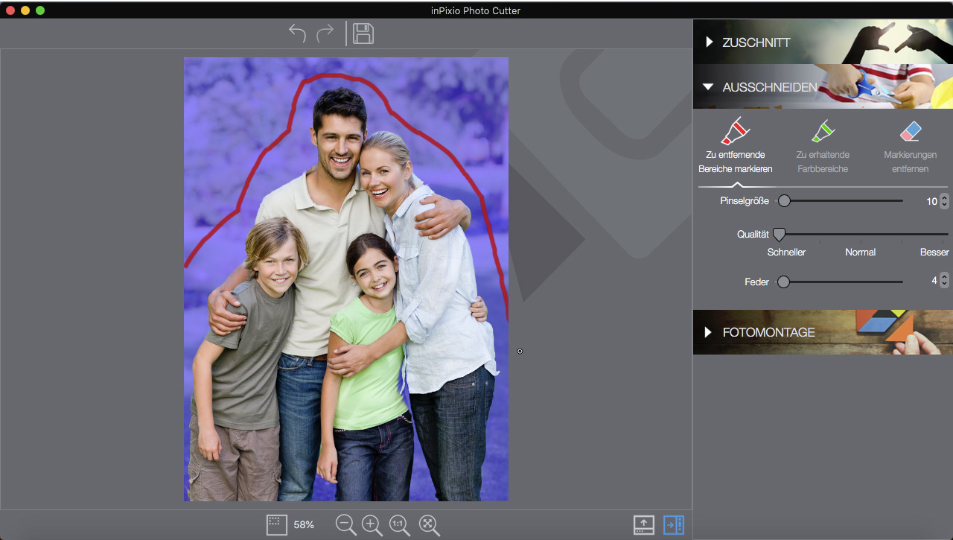Click the Feder value stepper arrows
The image size is (953, 540).
pos(945,281)
